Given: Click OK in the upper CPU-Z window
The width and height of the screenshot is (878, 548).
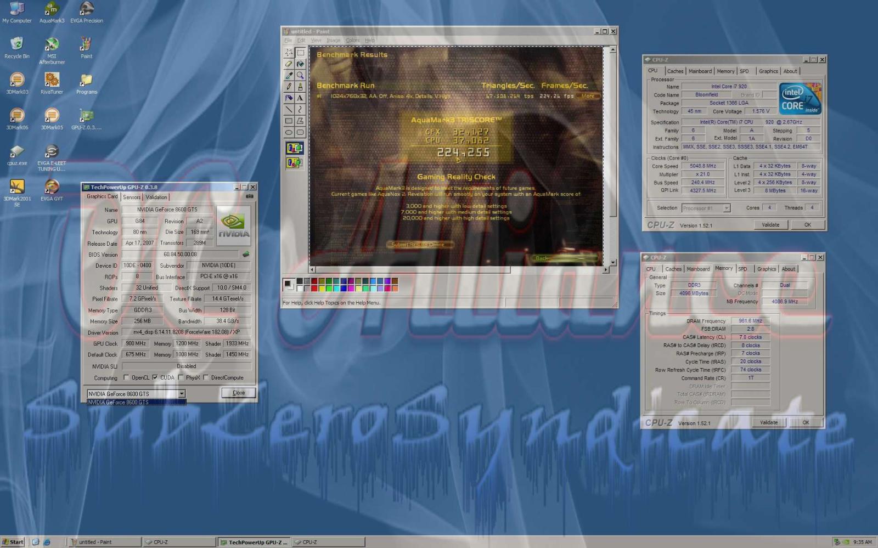Looking at the screenshot, I should [808, 225].
